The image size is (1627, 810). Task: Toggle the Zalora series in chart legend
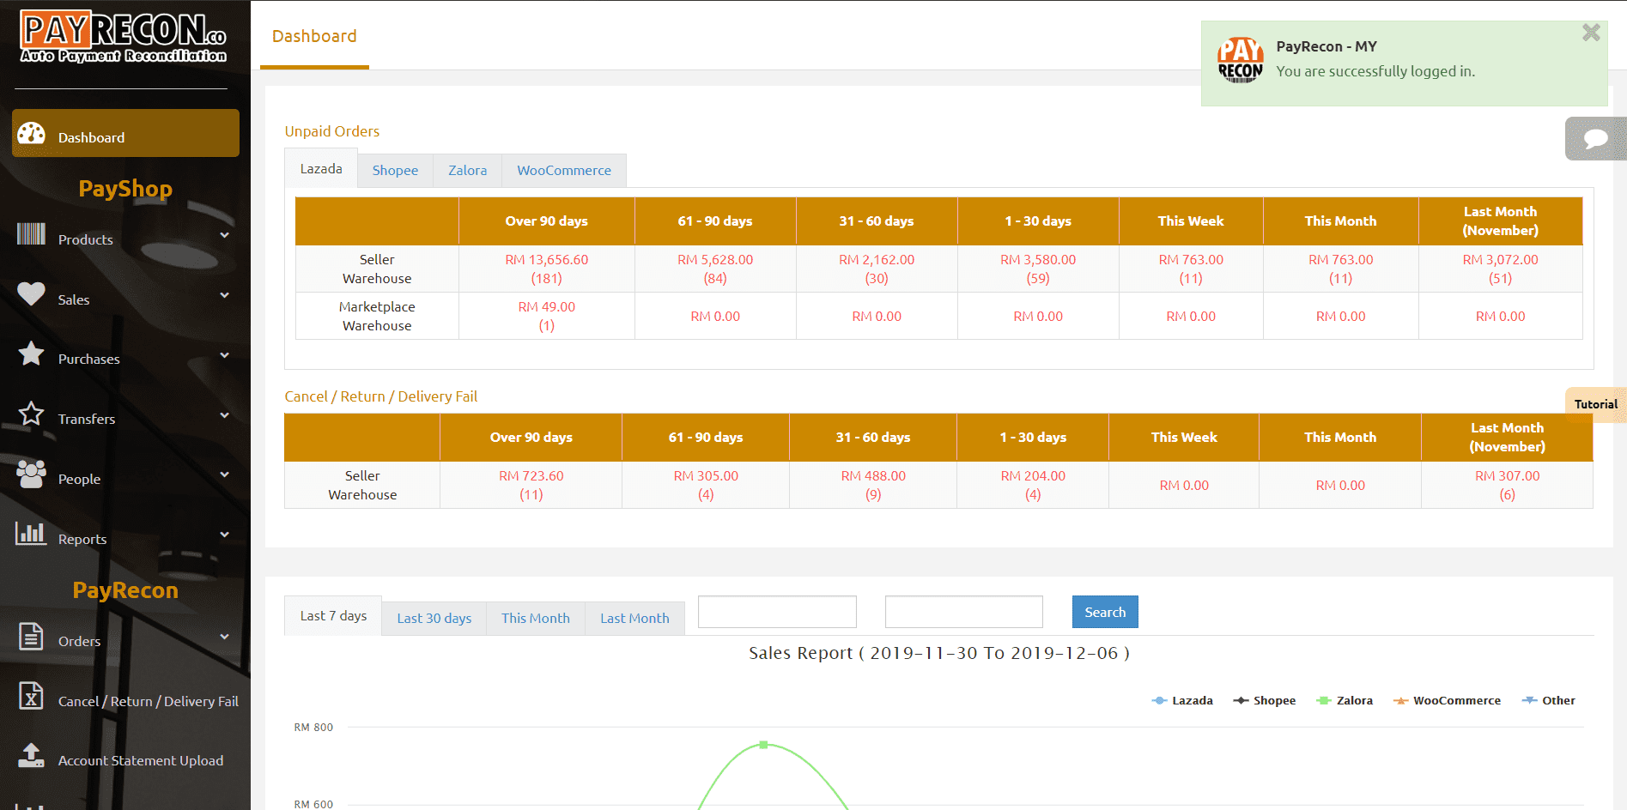[x=1345, y=701]
